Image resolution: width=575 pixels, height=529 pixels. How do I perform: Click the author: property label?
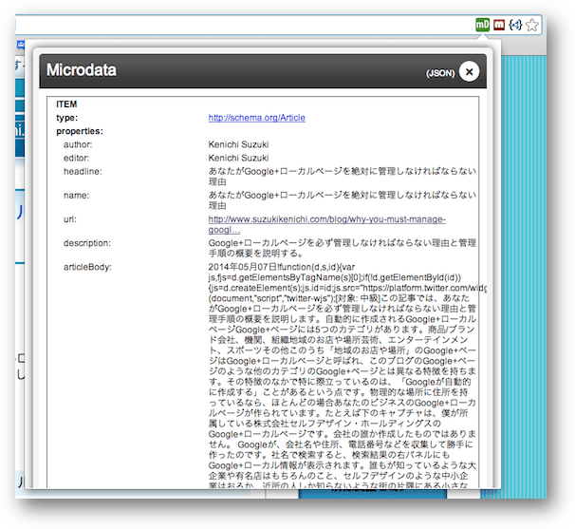[x=78, y=144]
